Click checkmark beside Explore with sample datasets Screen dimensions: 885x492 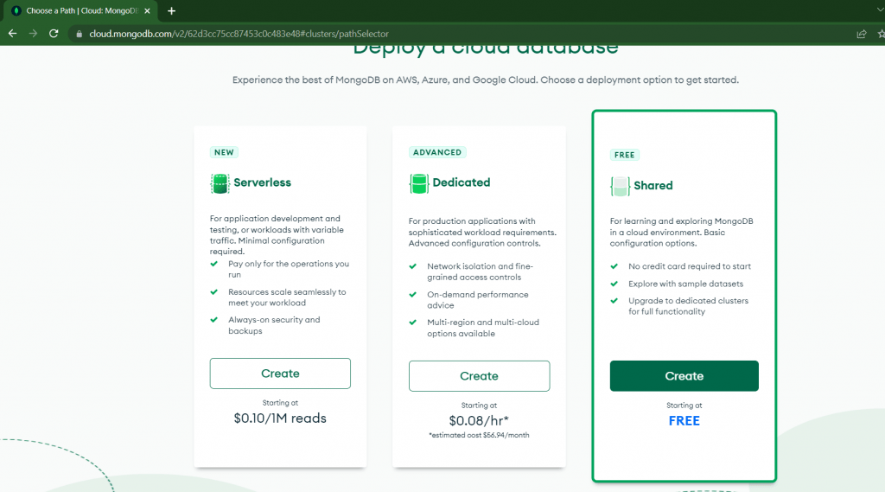(x=614, y=284)
